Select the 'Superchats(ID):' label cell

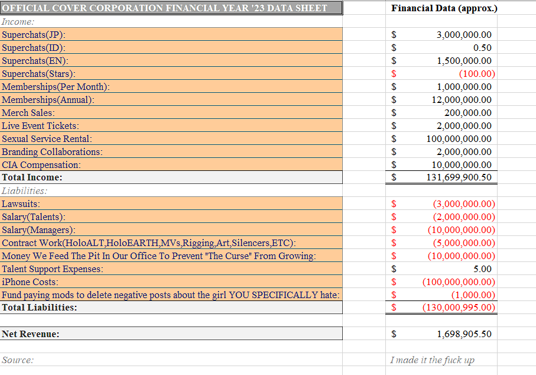pos(171,47)
